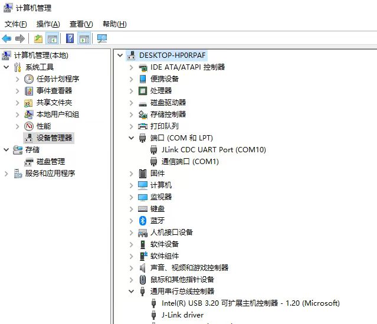Image resolution: width=377 pixels, height=324 pixels.
Task: Select 设备管理器 in the left tree
Action: click(x=49, y=138)
